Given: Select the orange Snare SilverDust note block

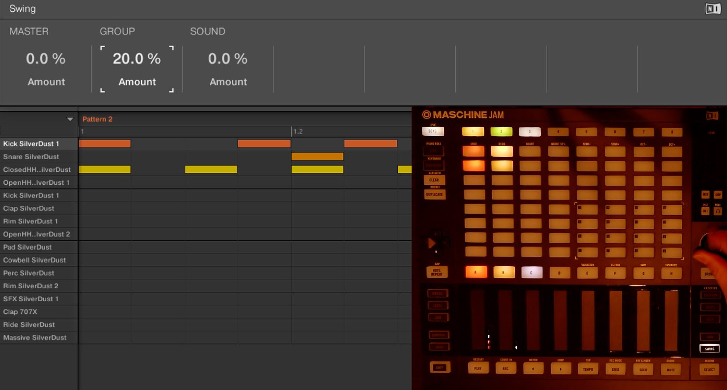Looking at the screenshot, I should [317, 157].
